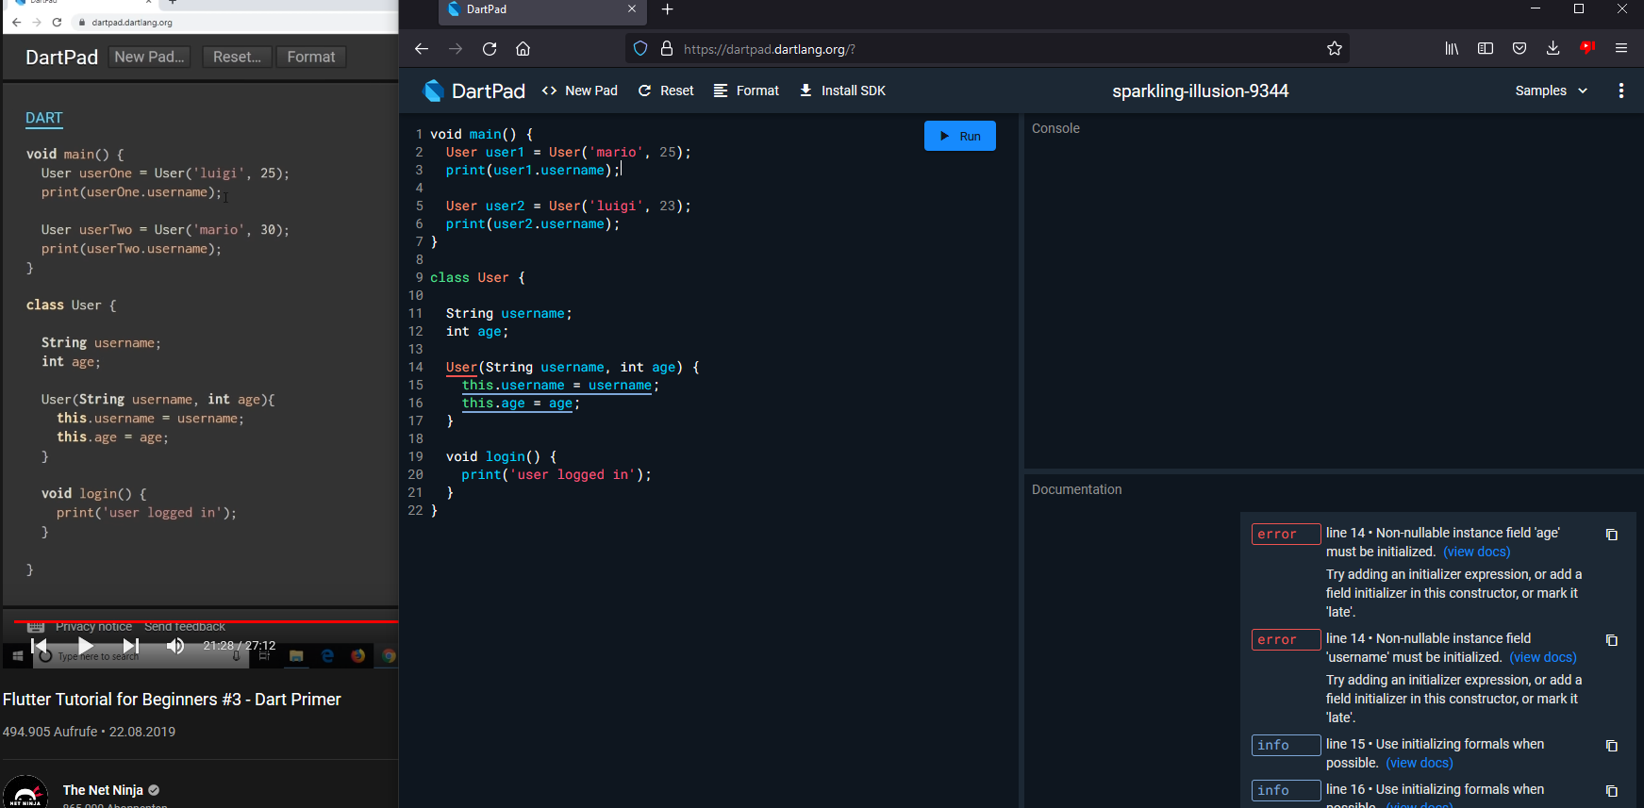Skip to previous video
This screenshot has width=1644, height=808.
tap(40, 646)
